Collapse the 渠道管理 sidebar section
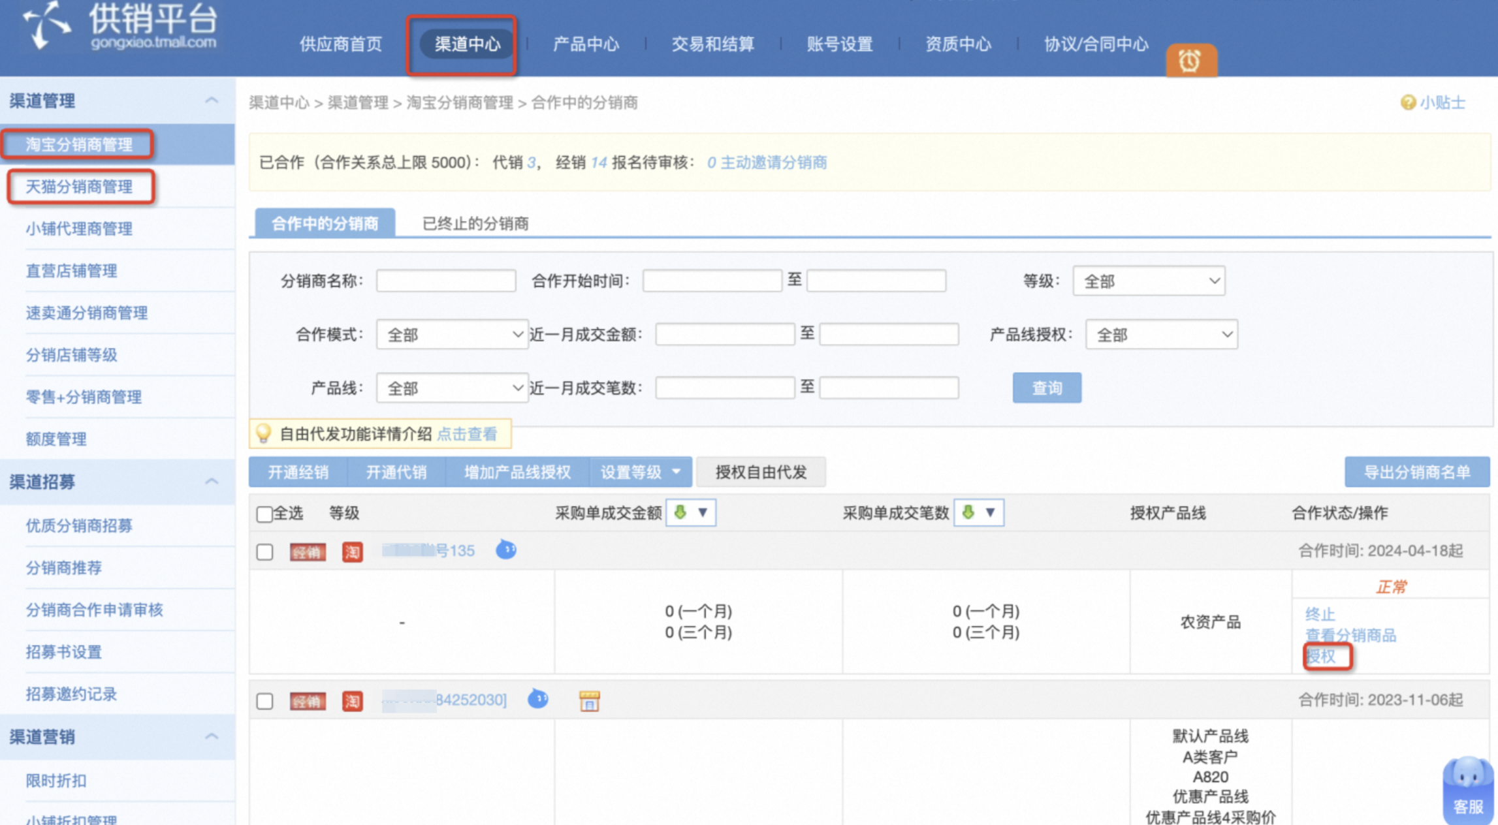 [x=212, y=101]
